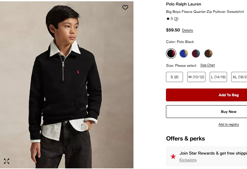Open the 3 reviews count link
The width and height of the screenshot is (247, 169).
176,19
